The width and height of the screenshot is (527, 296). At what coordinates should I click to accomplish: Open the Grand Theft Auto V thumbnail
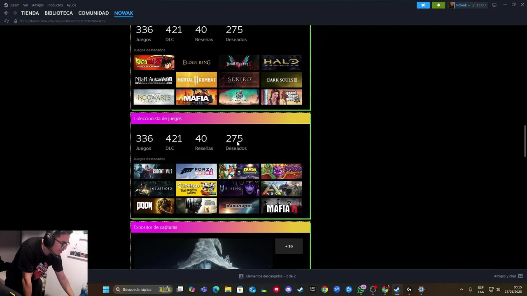click(x=282, y=97)
